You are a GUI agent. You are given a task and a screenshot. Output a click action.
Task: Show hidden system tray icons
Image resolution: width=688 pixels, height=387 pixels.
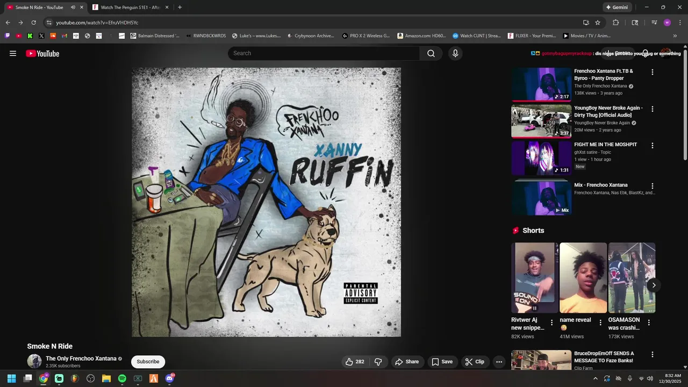[x=595, y=378]
